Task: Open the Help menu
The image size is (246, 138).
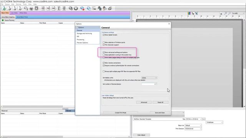Action: [x=35, y=4]
